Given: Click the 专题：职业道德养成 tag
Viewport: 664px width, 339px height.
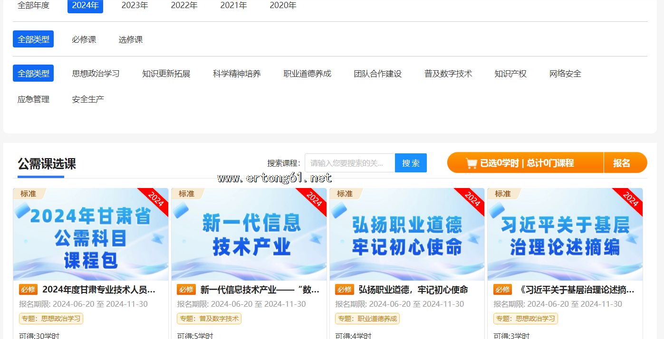Looking at the screenshot, I should point(367,319).
